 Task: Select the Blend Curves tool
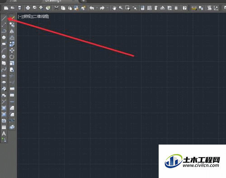point(12,121)
